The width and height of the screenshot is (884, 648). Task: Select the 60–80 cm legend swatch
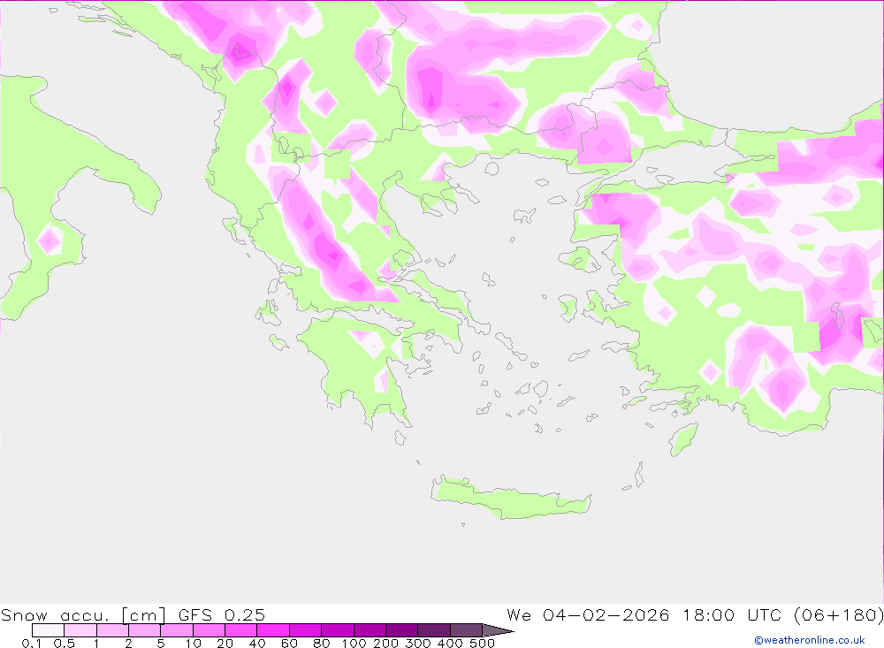click(x=305, y=630)
